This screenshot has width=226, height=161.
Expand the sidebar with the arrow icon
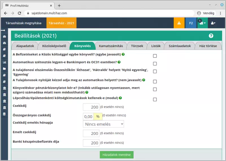3,30
